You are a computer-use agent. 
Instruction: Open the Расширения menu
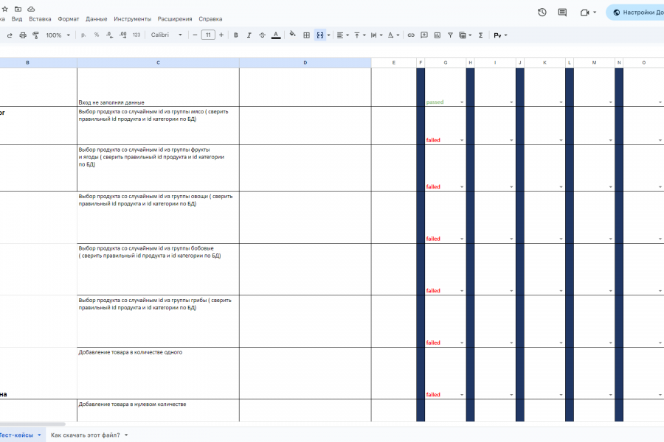click(175, 19)
